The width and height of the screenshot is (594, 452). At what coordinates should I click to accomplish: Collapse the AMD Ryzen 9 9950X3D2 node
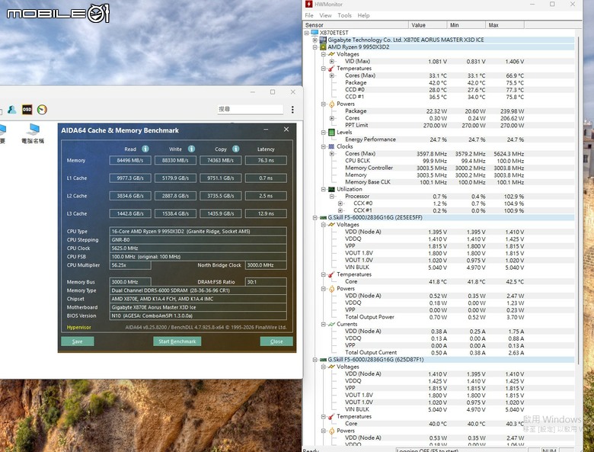pyautogui.click(x=315, y=47)
